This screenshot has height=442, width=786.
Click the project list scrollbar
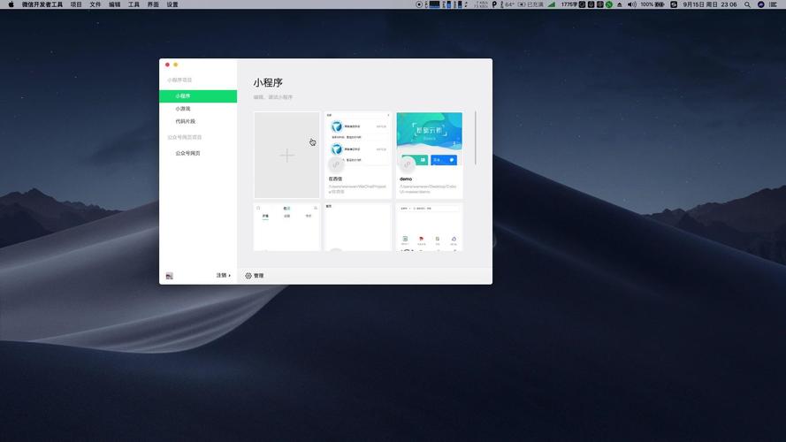coord(475,138)
